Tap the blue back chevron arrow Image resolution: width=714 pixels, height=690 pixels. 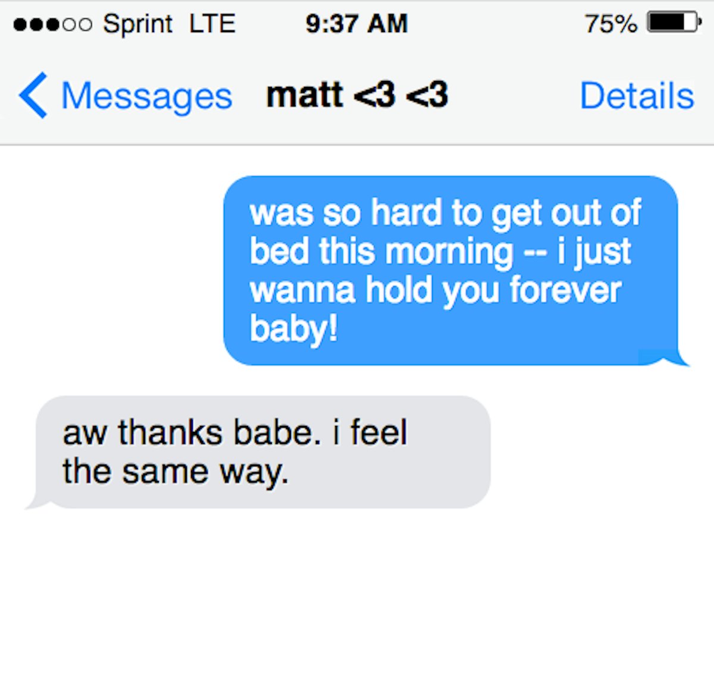(33, 95)
